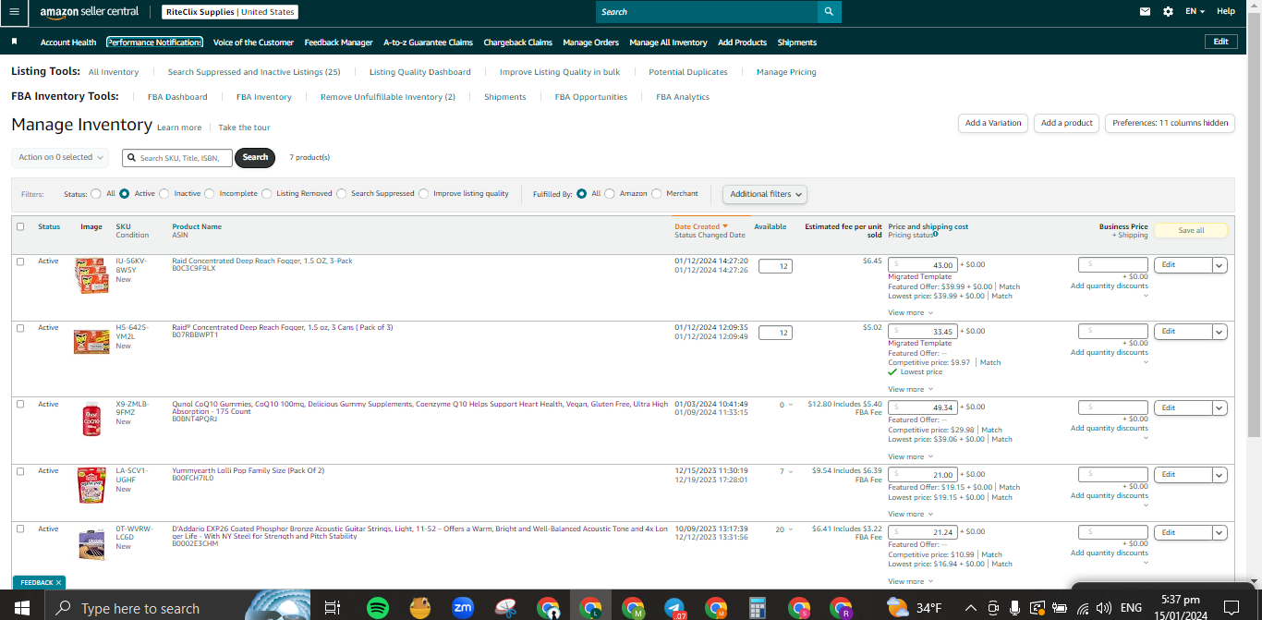This screenshot has height=620, width=1262.
Task: Select the Amazon fulfilled-by radio button
Action: click(x=610, y=194)
